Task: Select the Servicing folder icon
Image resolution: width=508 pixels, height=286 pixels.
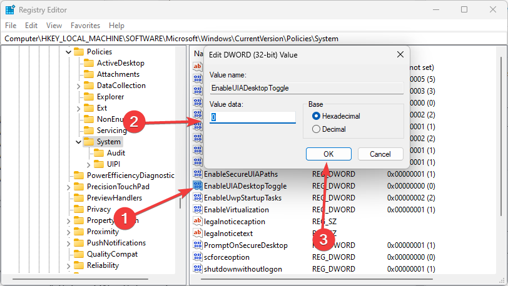Action: tap(89, 131)
